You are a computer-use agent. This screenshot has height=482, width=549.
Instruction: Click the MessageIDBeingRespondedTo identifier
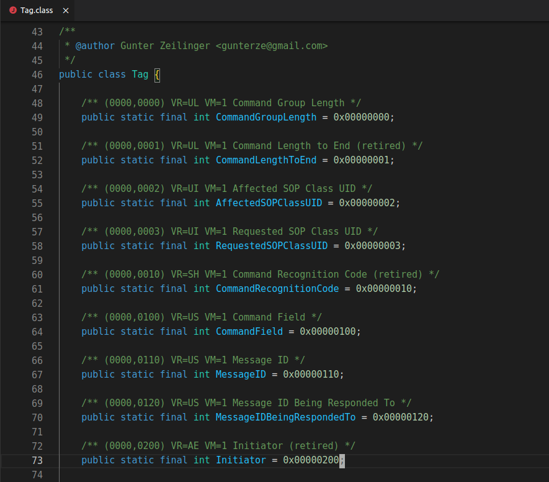[286, 417]
